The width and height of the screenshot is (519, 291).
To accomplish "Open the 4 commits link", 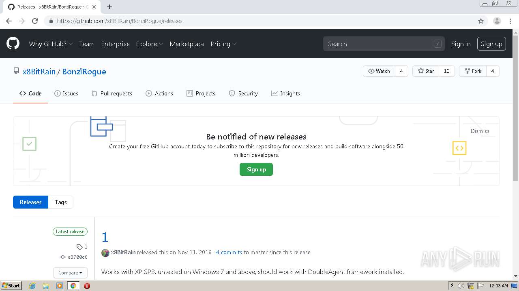I will [x=229, y=252].
